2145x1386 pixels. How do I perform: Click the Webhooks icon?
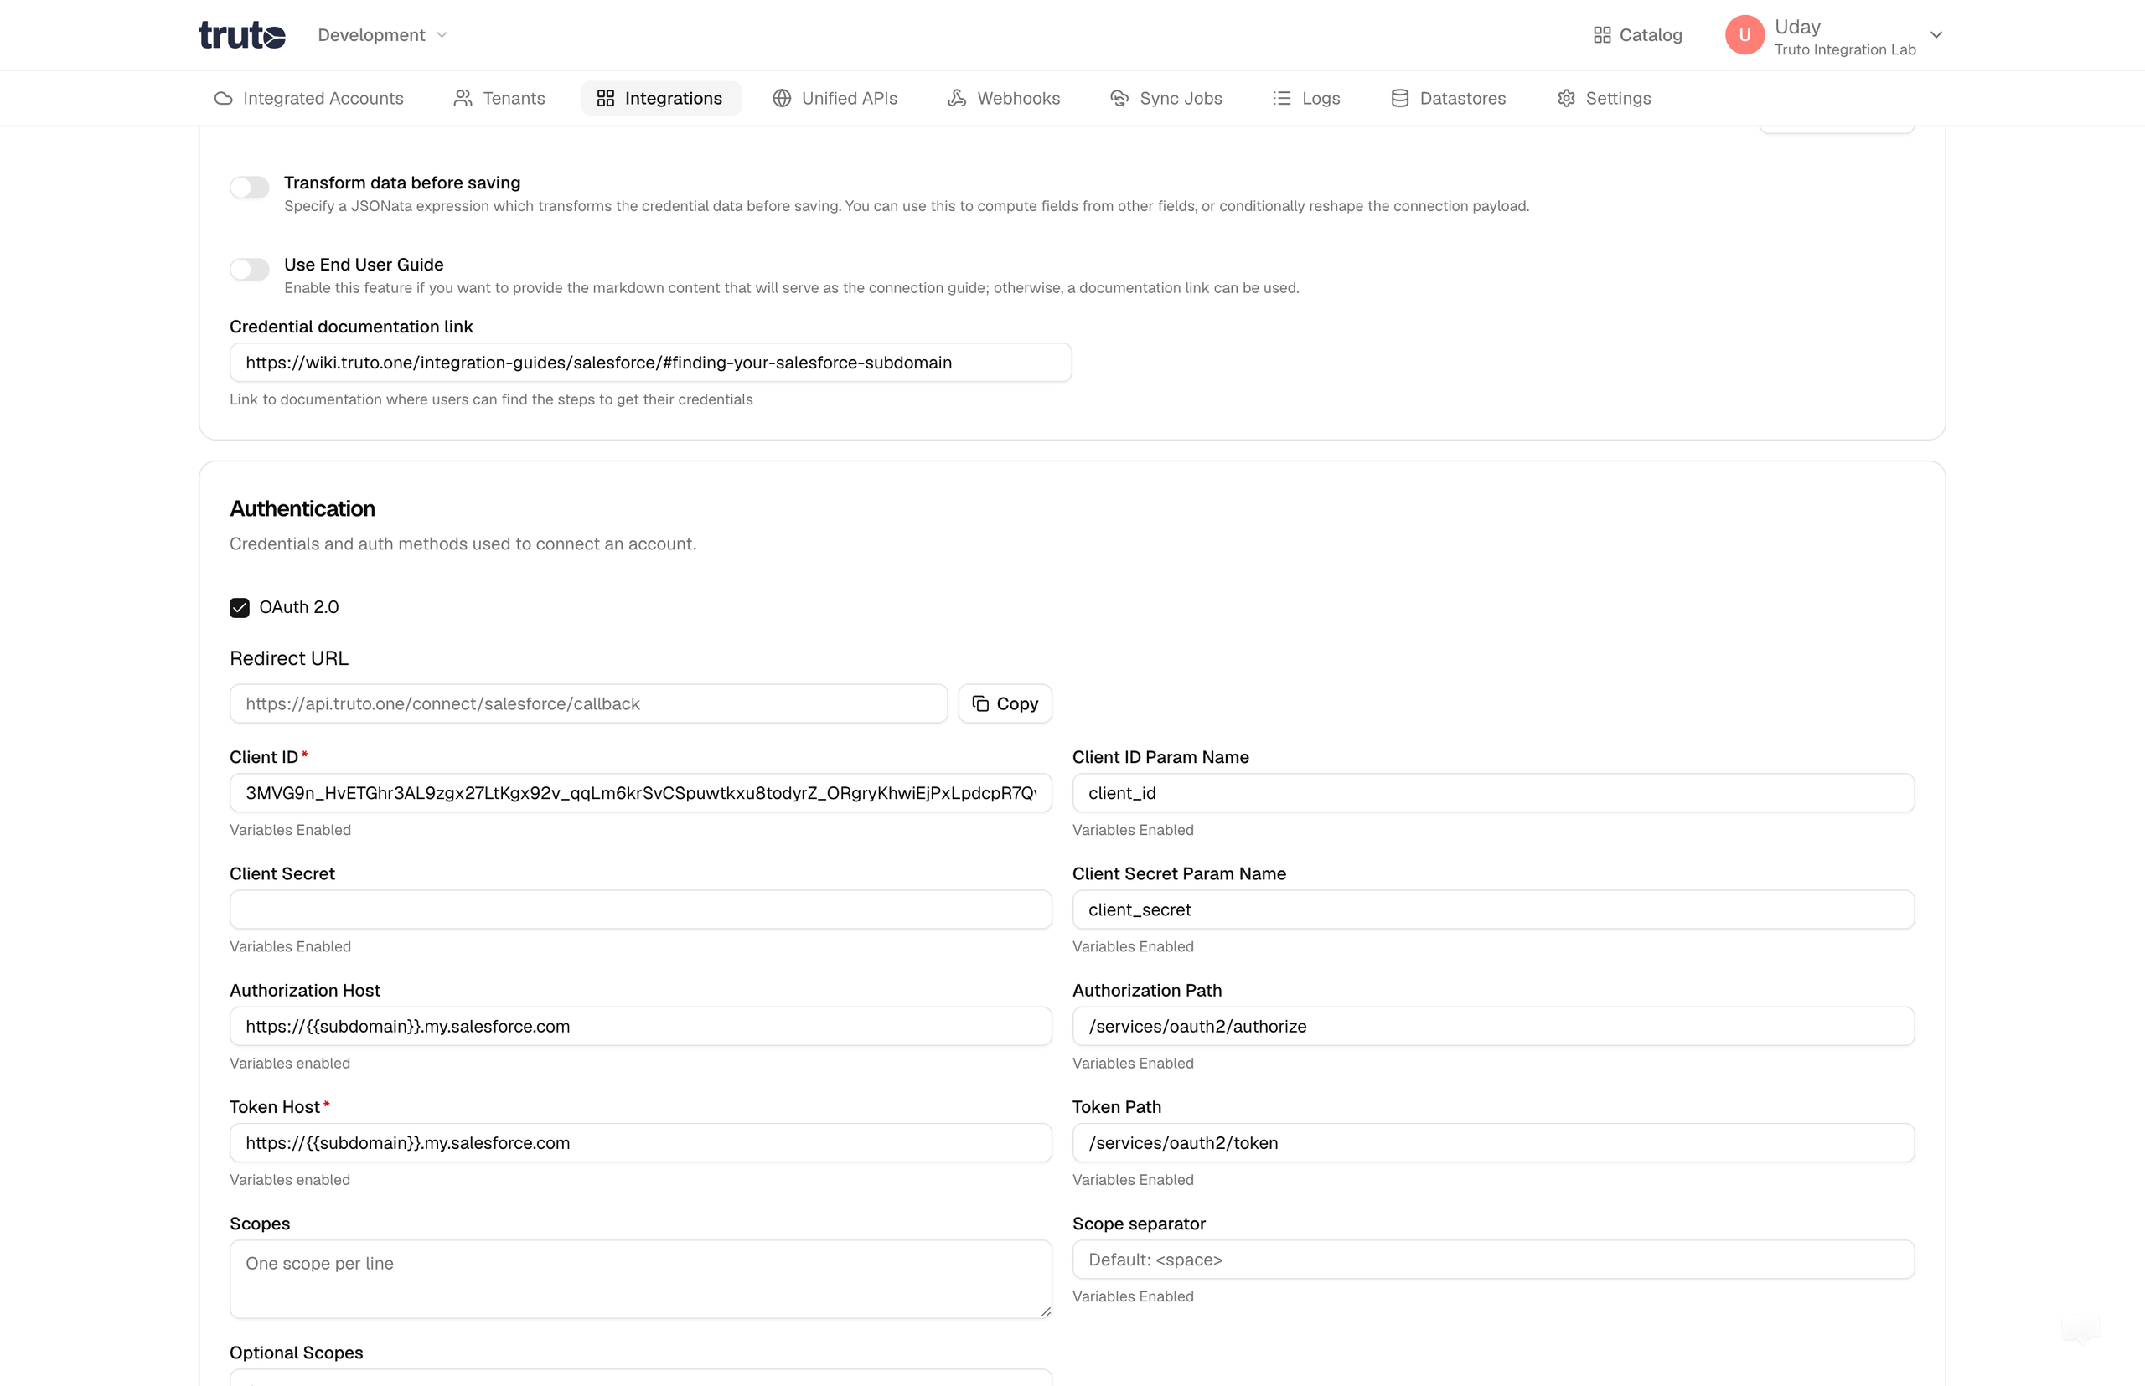pos(957,98)
